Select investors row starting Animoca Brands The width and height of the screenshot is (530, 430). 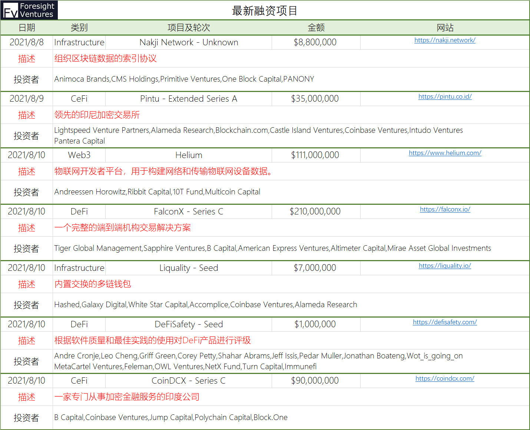click(x=291, y=79)
